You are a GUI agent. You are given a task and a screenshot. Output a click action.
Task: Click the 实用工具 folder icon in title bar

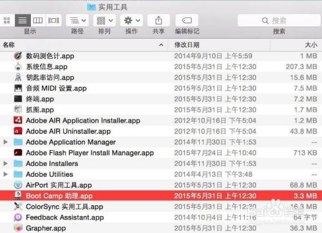[x=91, y=7]
